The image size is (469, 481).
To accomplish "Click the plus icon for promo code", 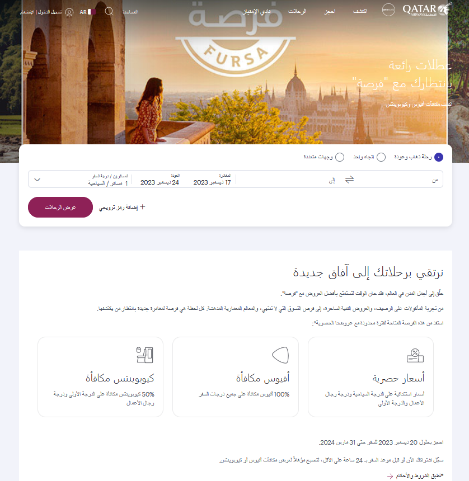I will pyautogui.click(x=142, y=207).
